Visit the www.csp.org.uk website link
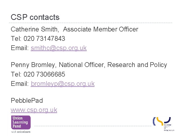 click(x=34, y=110)
